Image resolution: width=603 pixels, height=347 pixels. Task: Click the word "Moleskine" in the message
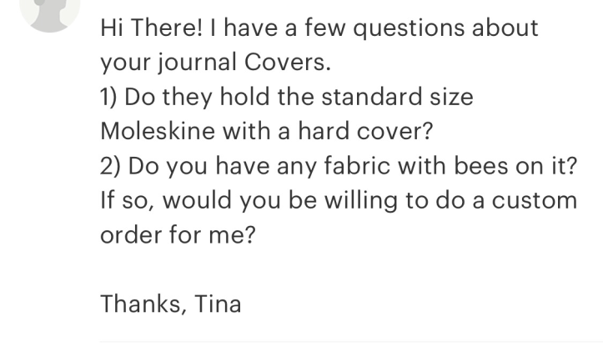158,131
